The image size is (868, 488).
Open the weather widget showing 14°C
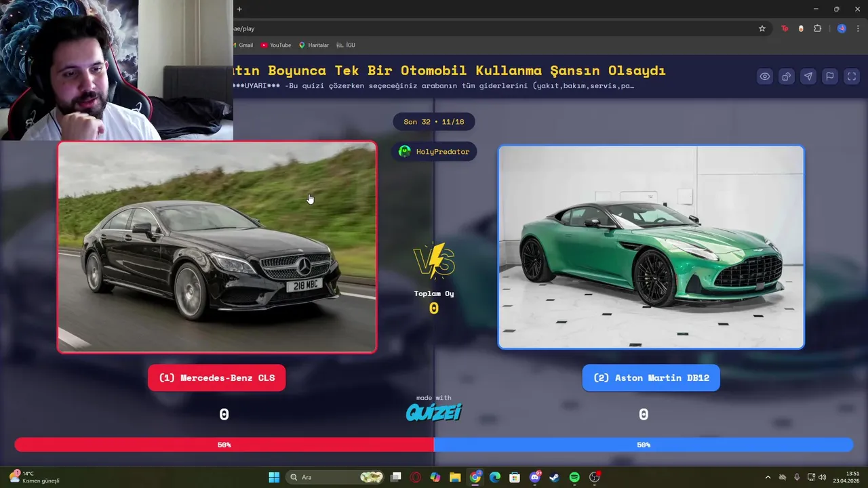tap(34, 477)
